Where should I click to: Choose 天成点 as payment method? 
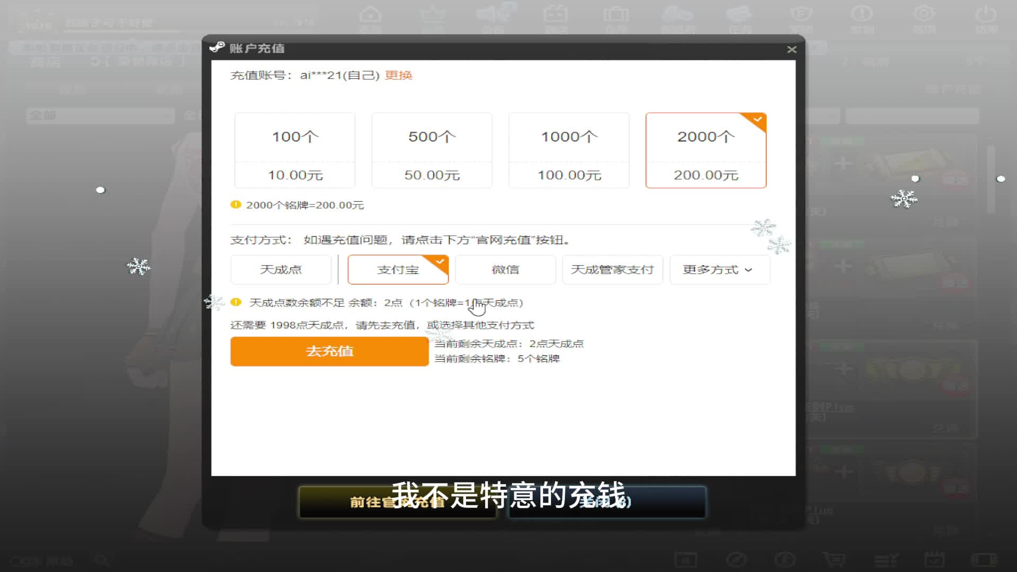(281, 270)
